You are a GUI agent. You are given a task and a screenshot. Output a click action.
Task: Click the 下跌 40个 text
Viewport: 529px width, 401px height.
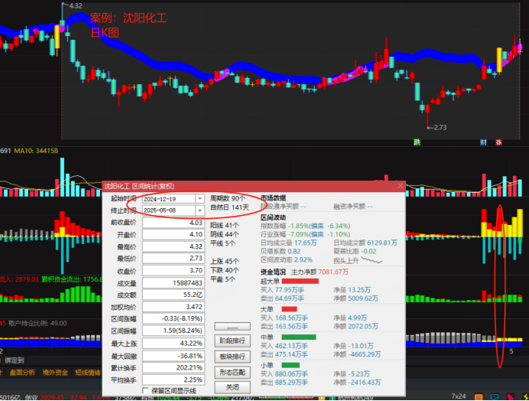tap(225, 270)
